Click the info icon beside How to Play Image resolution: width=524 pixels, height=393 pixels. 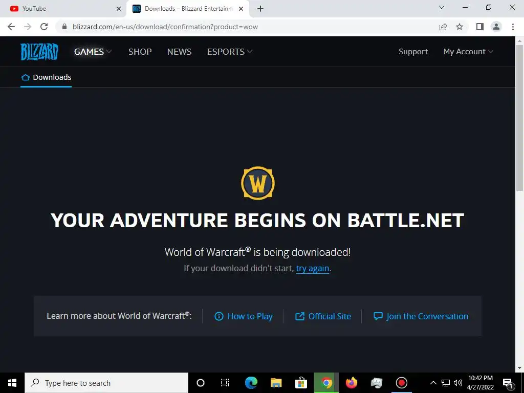pyautogui.click(x=219, y=316)
